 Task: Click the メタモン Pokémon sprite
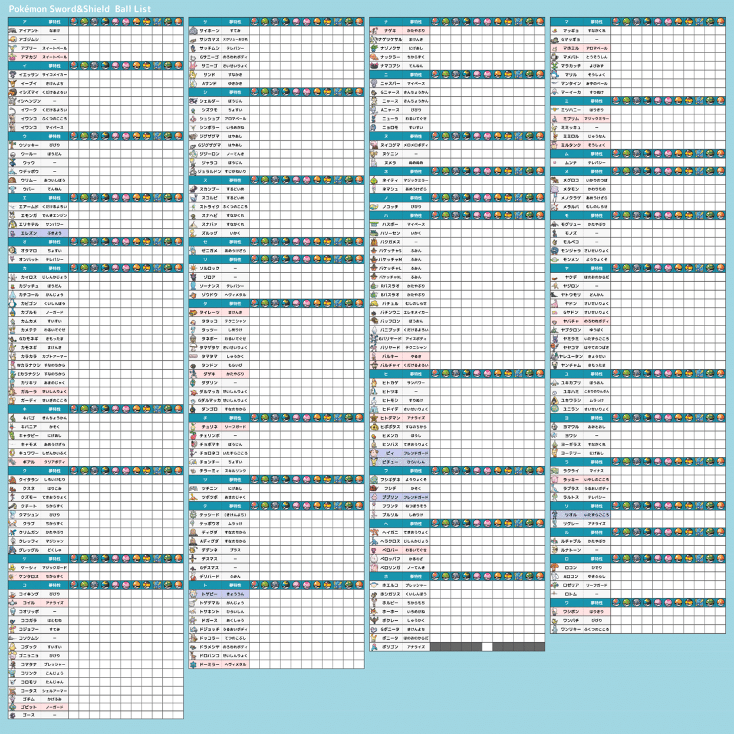pos(555,189)
